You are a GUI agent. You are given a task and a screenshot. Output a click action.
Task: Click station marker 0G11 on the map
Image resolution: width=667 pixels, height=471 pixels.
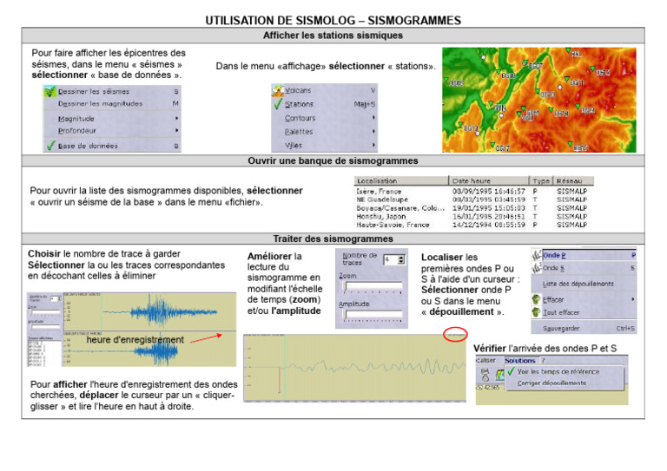pyautogui.click(x=566, y=79)
